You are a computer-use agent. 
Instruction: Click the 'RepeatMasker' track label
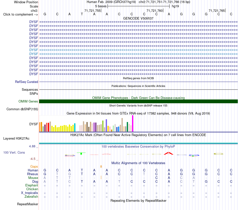coord(28,204)
